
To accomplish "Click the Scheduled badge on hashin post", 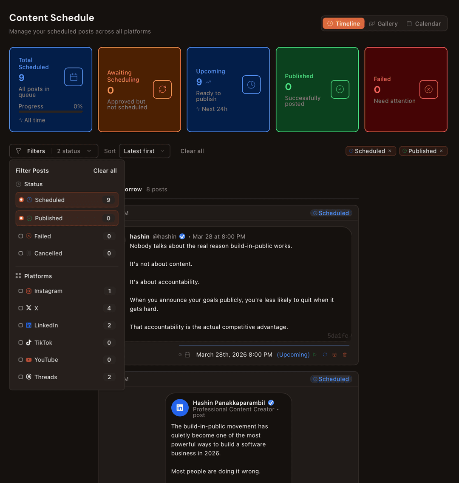I will (331, 213).
